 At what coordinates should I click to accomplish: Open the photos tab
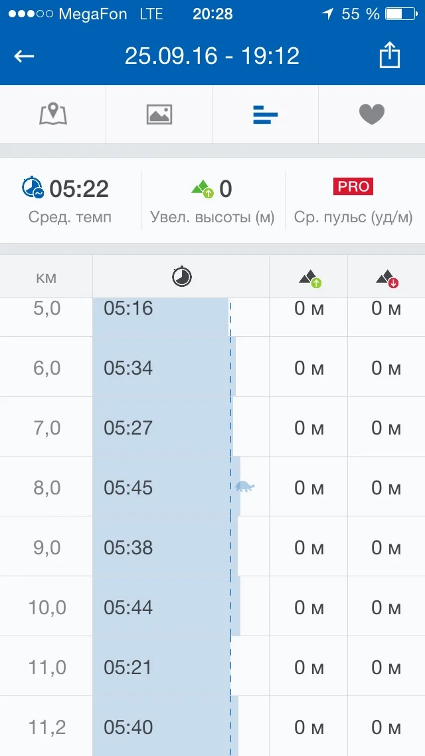click(159, 114)
